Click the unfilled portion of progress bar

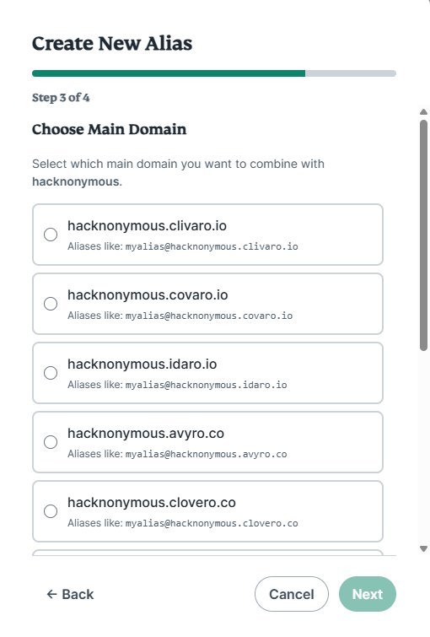pyautogui.click(x=351, y=73)
